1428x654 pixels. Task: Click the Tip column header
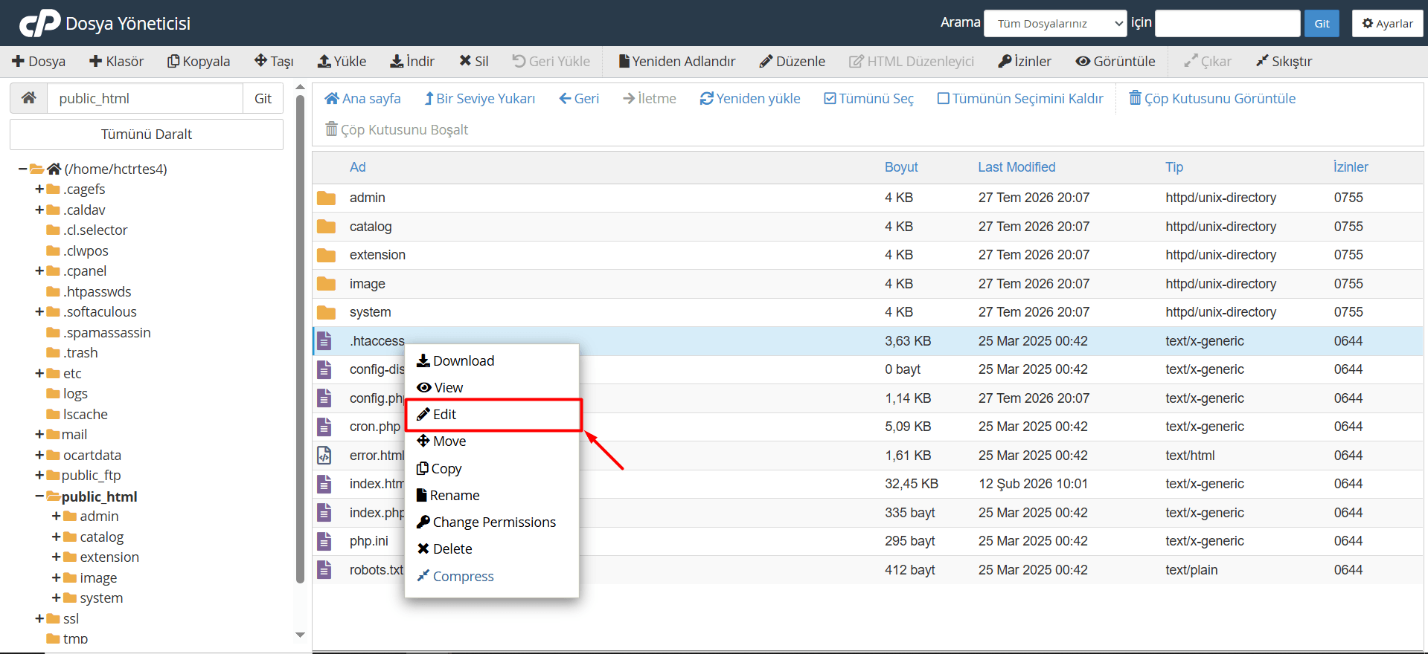click(x=1174, y=167)
